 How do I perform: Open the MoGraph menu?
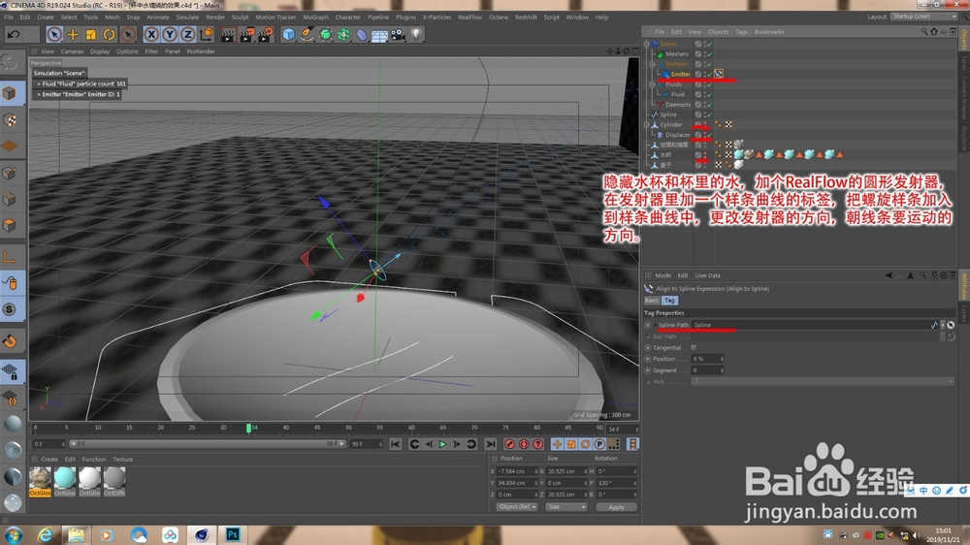[315, 17]
